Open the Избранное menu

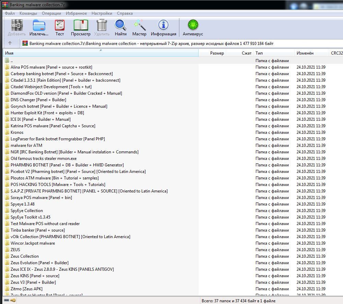(76, 13)
